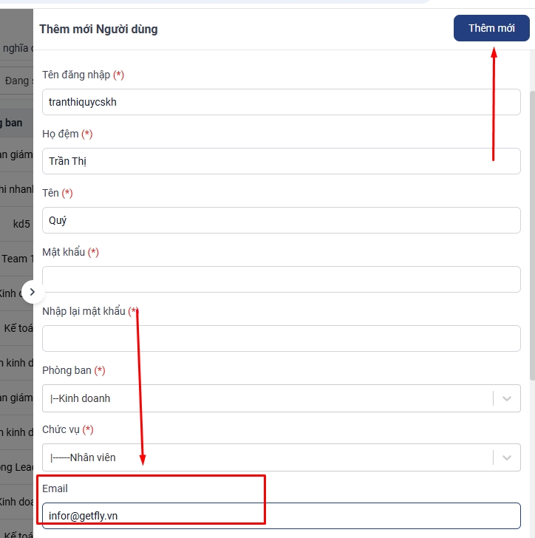Click the Thêm mới button
535x538 pixels.
click(491, 28)
